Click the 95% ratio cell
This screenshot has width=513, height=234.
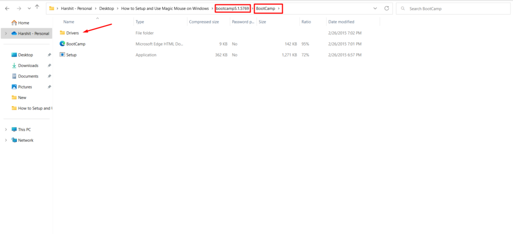(x=305, y=43)
